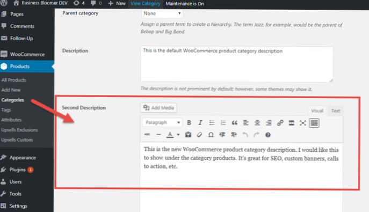Click Paste as text icon
The width and height of the screenshot is (369, 212).
coord(188,135)
